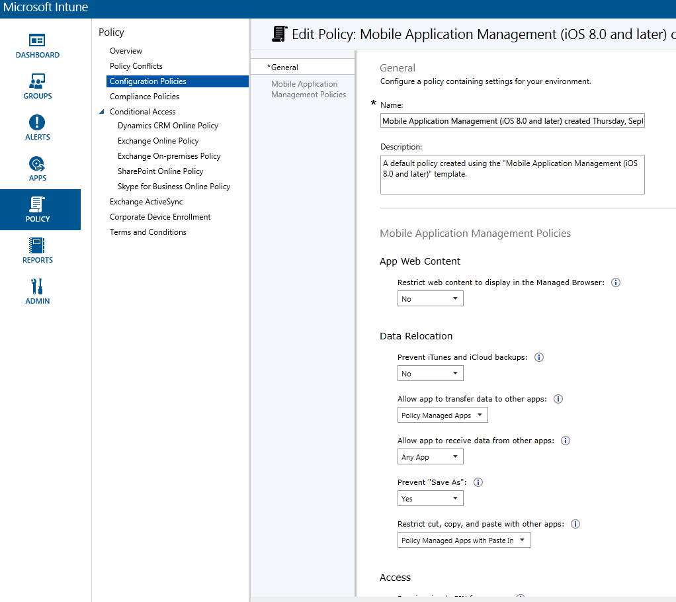Open Skype for Business Online Policy
Screen dimensions: 676x602
pos(174,187)
